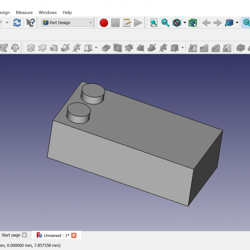Click the Fit all view icon
The image size is (250, 250).
tap(154, 23)
